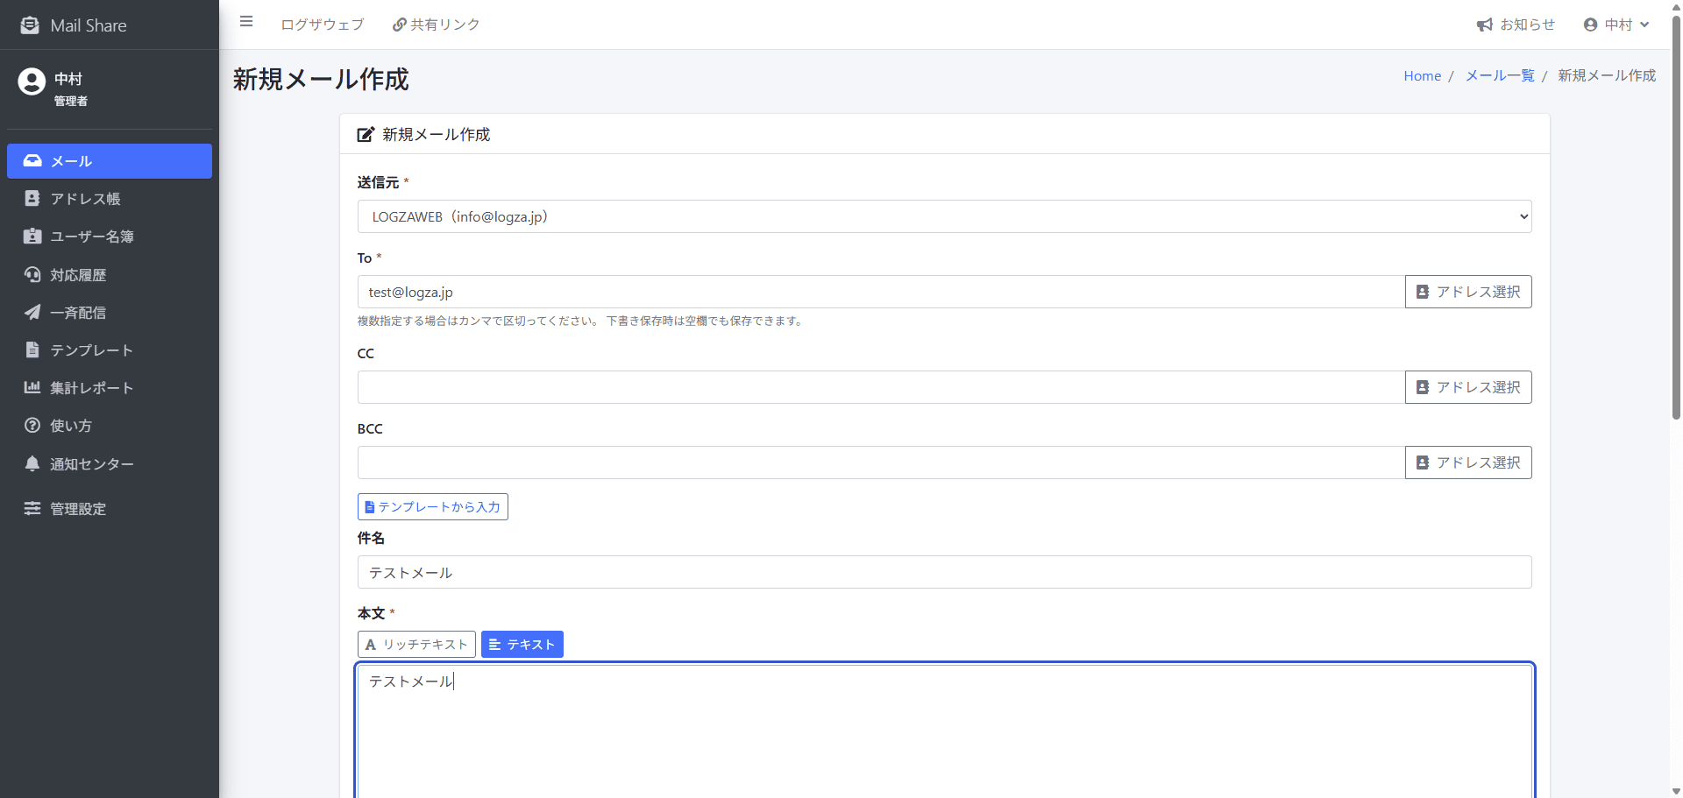Image resolution: width=1683 pixels, height=798 pixels.
Task: Open the 共有リンク link in top bar
Action: tap(436, 25)
